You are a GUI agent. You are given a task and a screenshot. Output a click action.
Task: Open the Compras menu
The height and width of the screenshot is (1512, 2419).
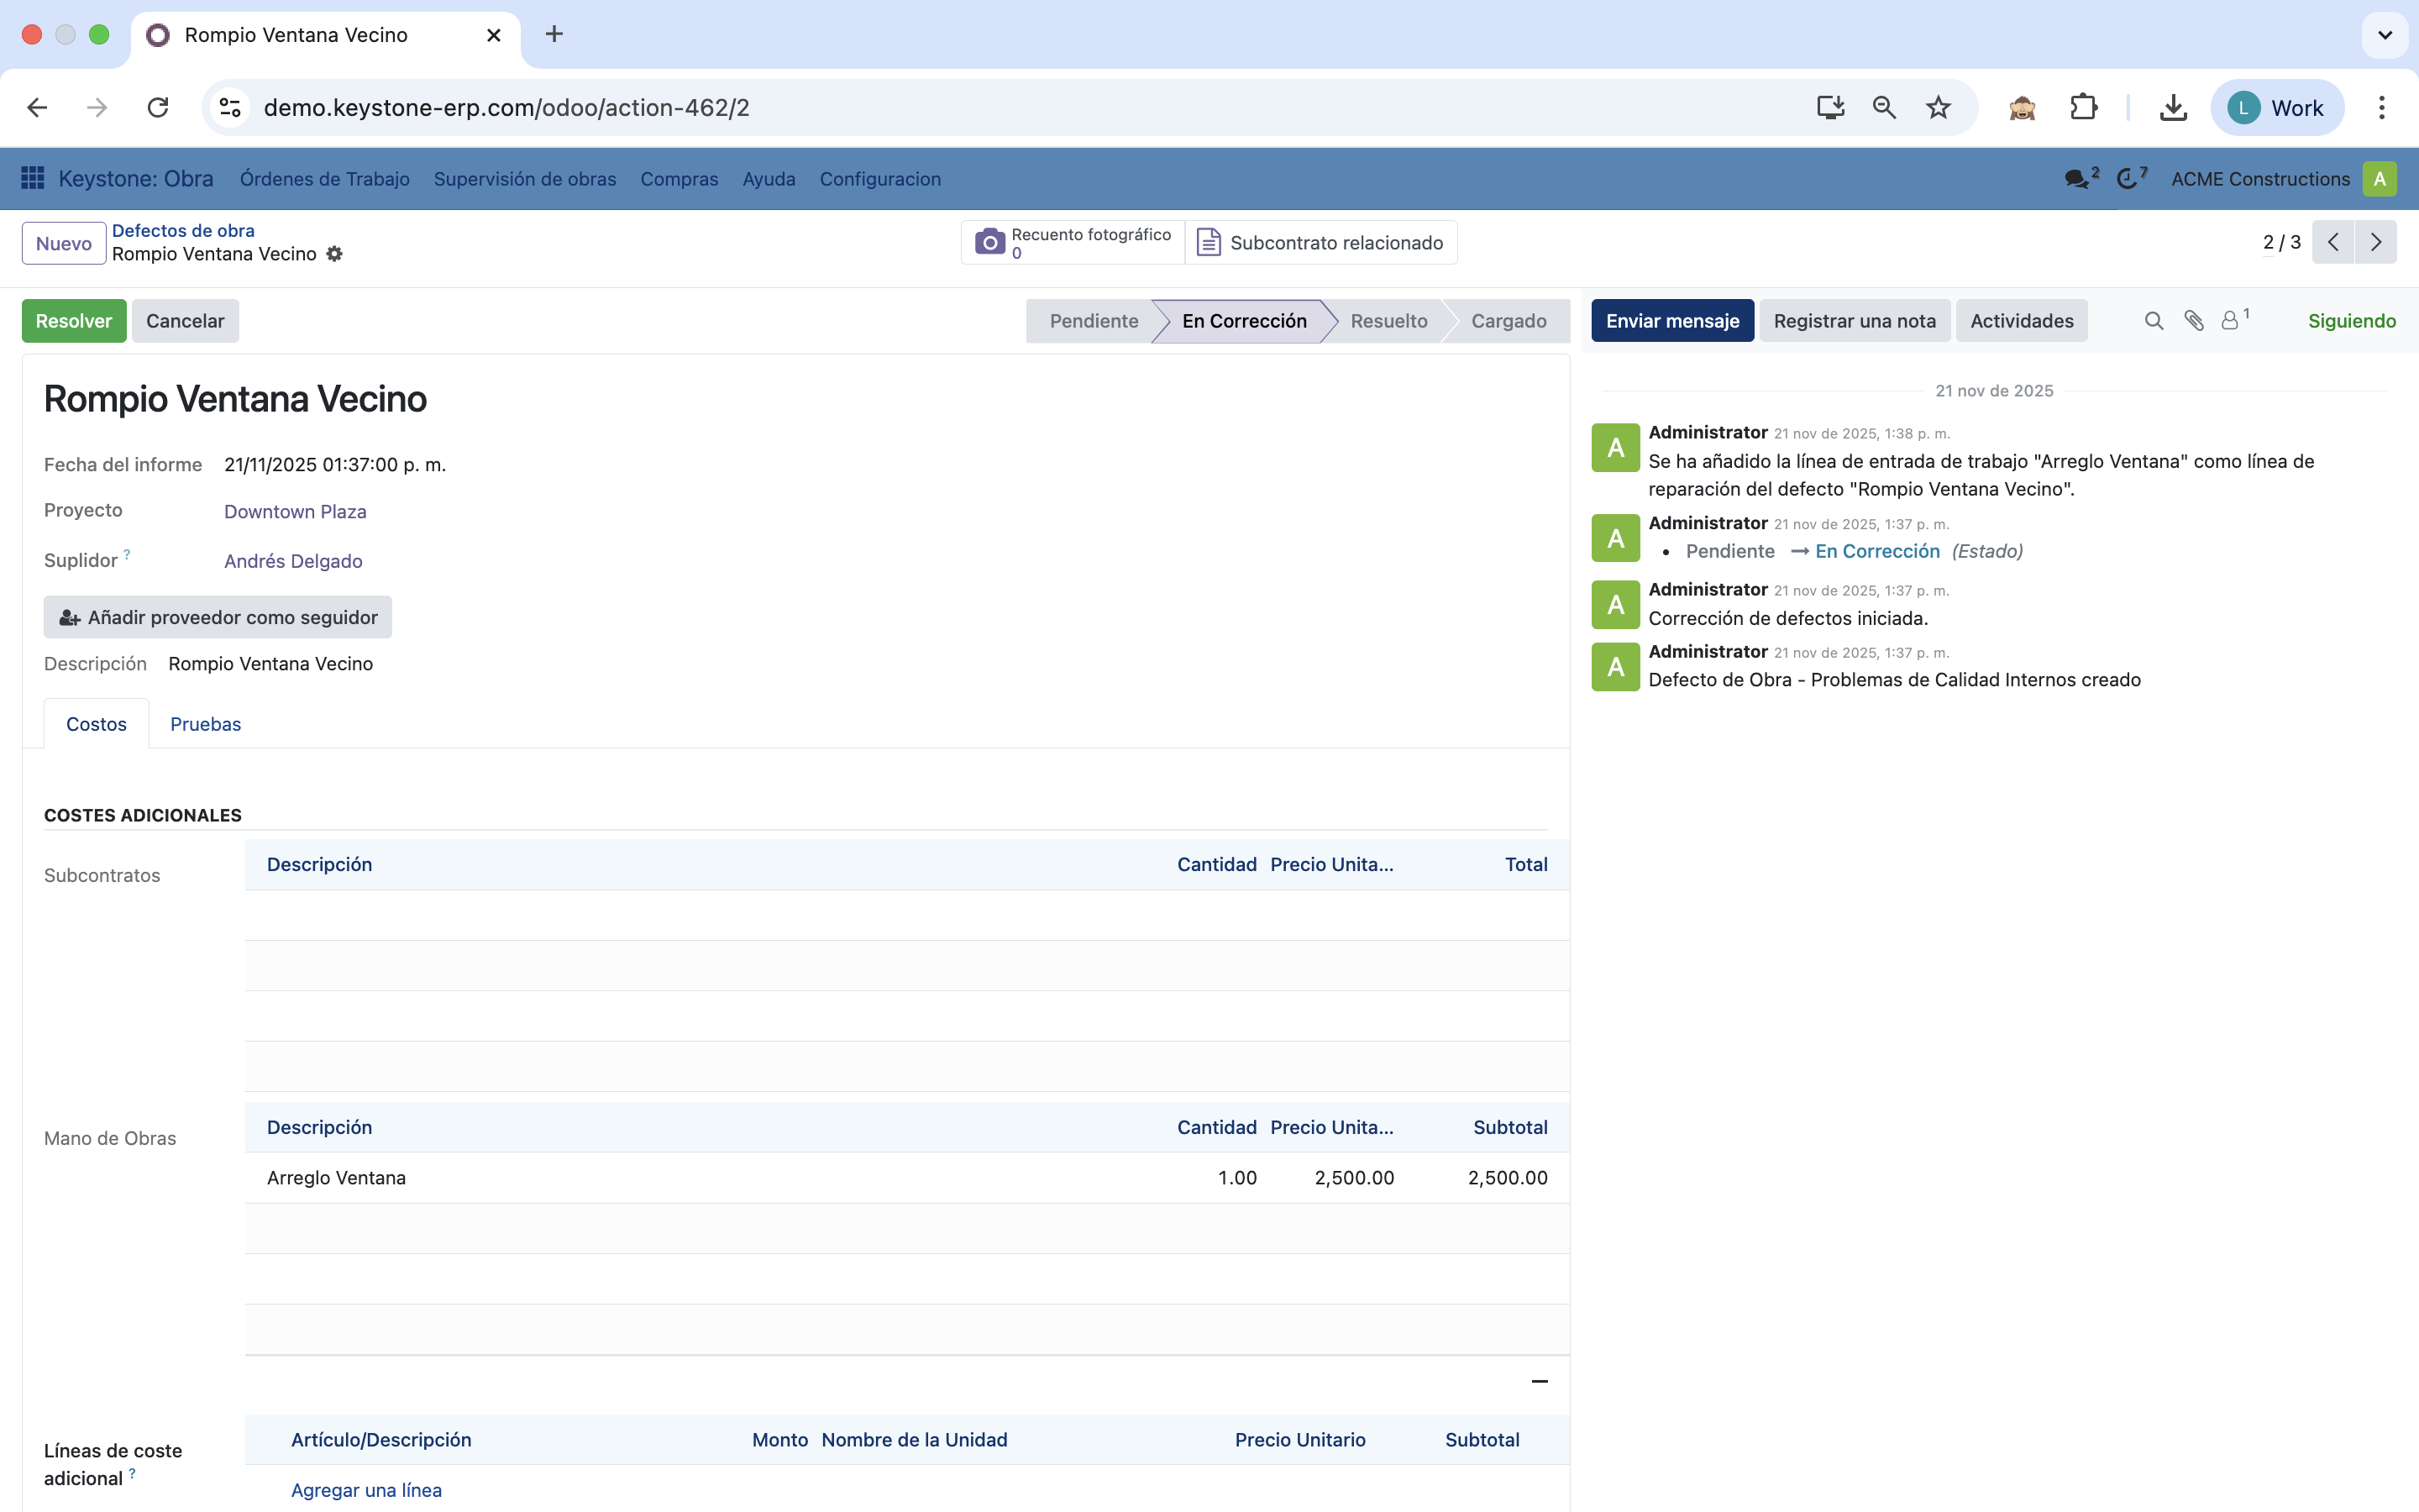[679, 179]
